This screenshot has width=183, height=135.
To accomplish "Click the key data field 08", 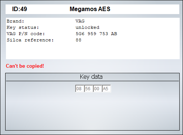I will tap(80, 89).
